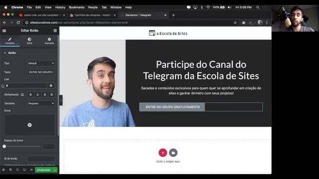The image size is (319, 179).
Task: Open the Elementor hamburger menu
Action: click(x=4, y=31)
